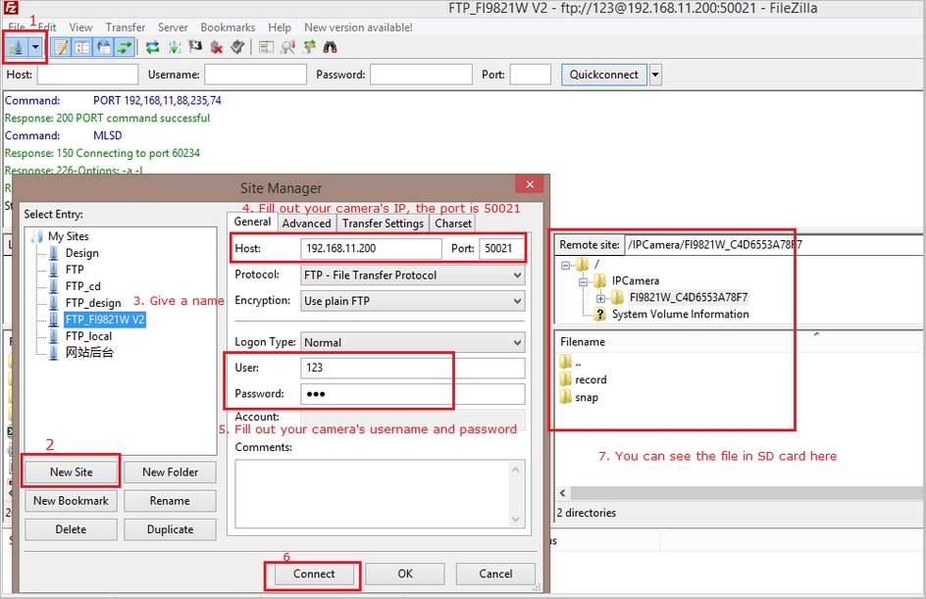Image resolution: width=926 pixels, height=599 pixels.
Task: Click the Duplicate button
Action: 170,529
